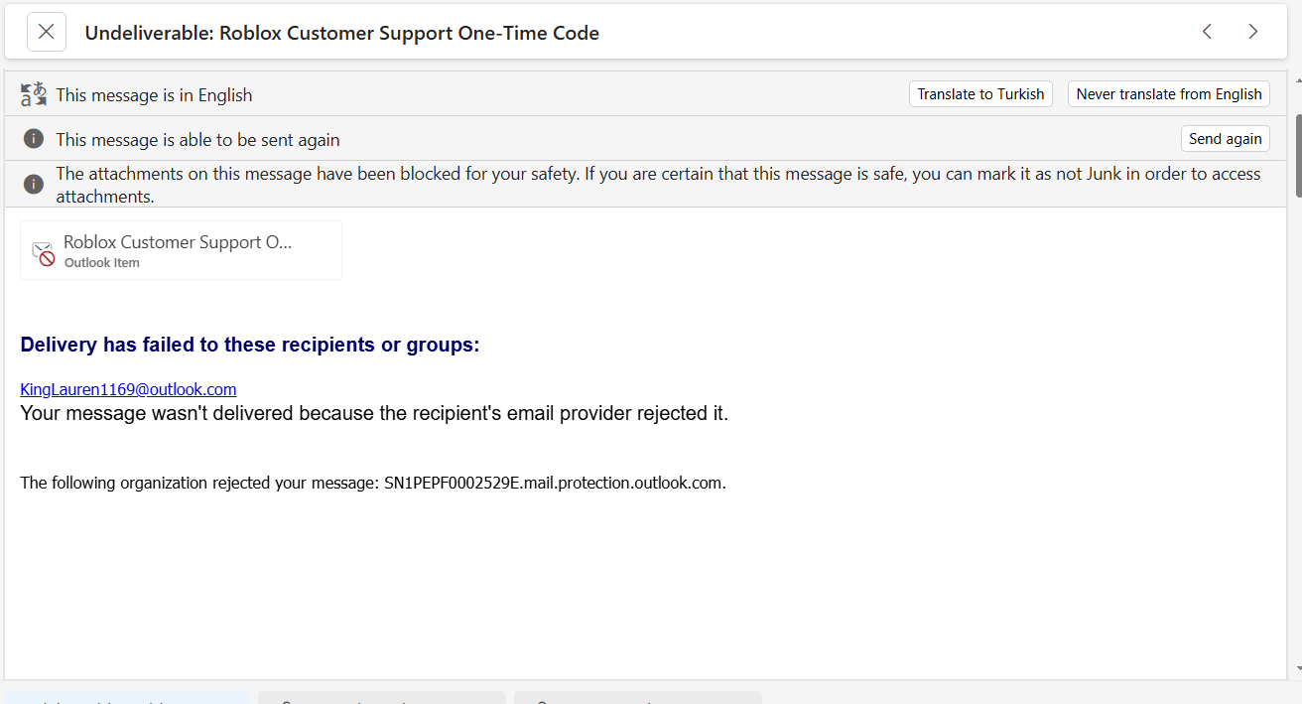Click the 'Your message wasn't delivered' sentence
The height and width of the screenshot is (704, 1302).
(374, 413)
